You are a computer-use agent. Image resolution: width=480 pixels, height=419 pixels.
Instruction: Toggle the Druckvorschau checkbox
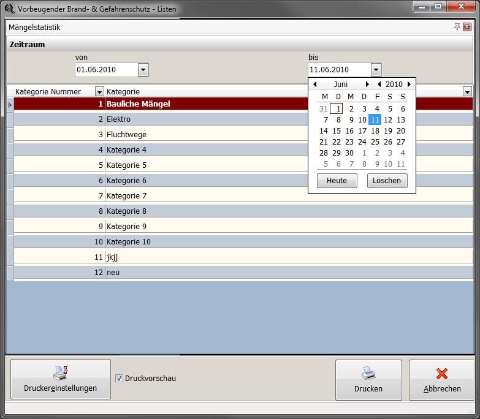tap(119, 379)
